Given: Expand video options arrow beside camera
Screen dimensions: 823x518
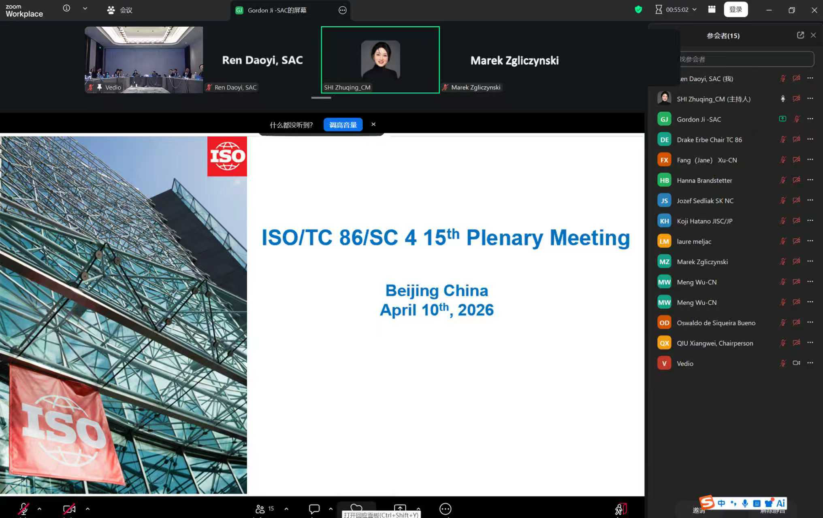Looking at the screenshot, I should coord(87,509).
